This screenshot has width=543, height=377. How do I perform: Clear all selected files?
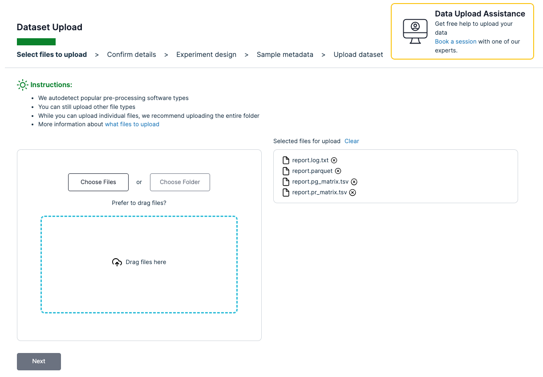tap(352, 141)
